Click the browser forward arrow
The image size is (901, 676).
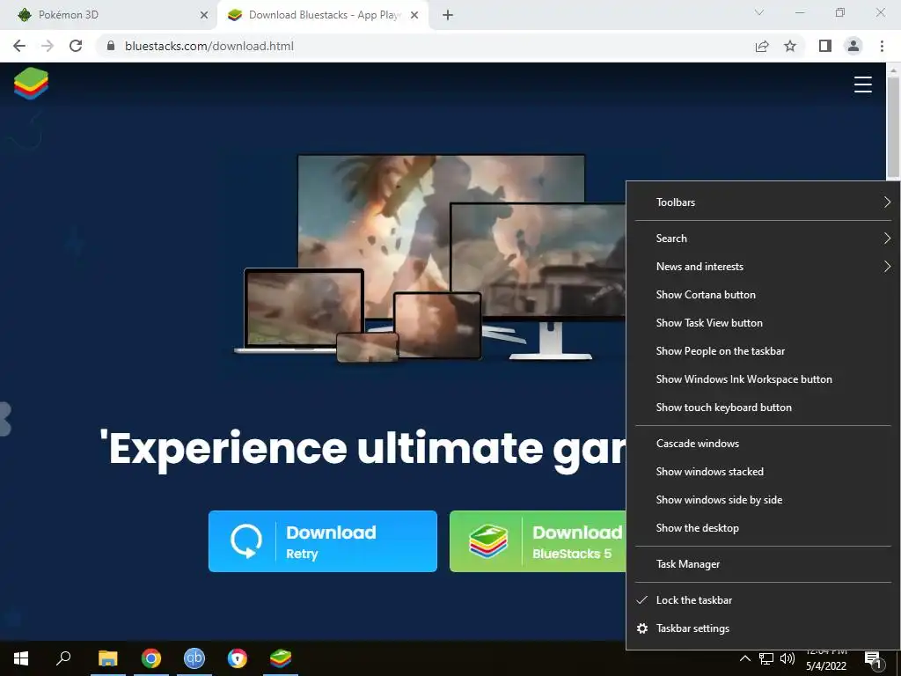(x=48, y=46)
